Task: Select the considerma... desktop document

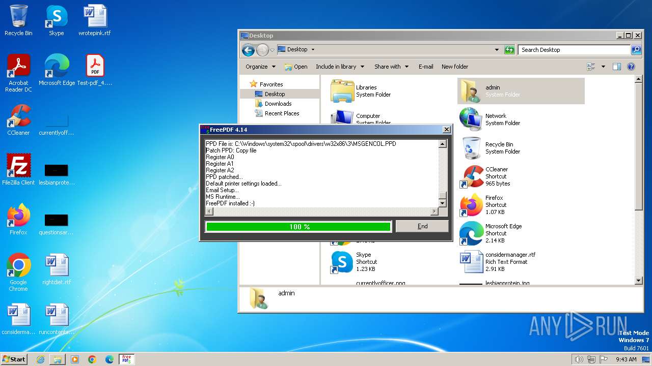Action: tap(18, 319)
